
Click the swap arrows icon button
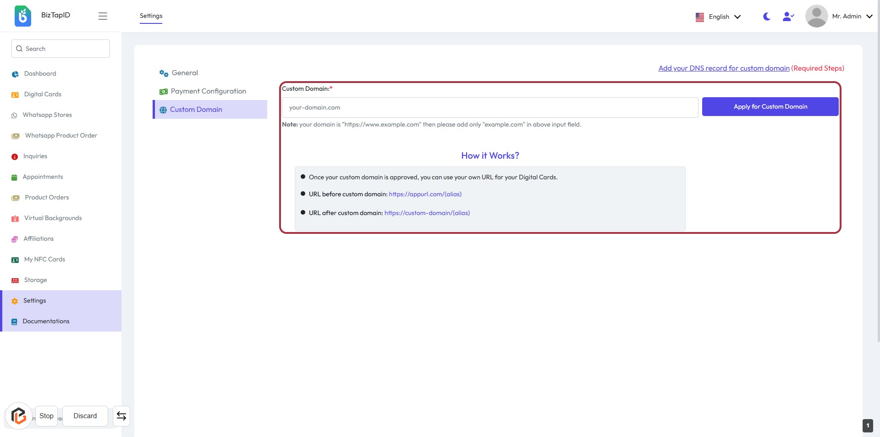(x=121, y=416)
